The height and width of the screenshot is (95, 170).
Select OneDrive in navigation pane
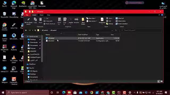(x=31, y=64)
